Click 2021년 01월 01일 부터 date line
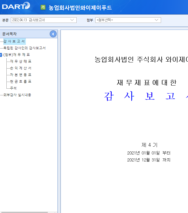The image size is (188, 213). pos(149,153)
